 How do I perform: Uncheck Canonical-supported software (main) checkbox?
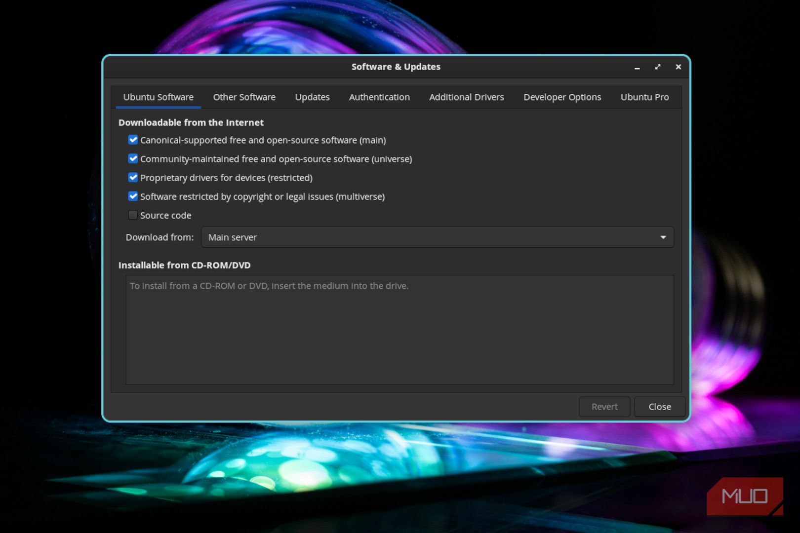click(x=133, y=140)
